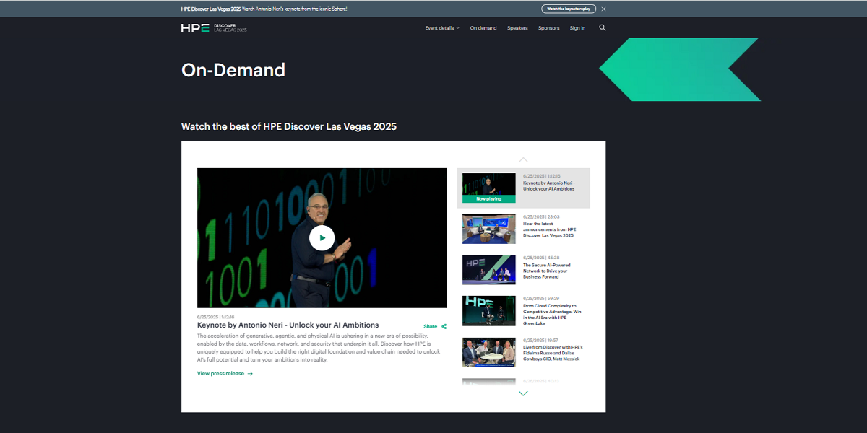Select title Live from Discover with HPE's Fidelma Russo
The image size is (867, 433).
553,353
